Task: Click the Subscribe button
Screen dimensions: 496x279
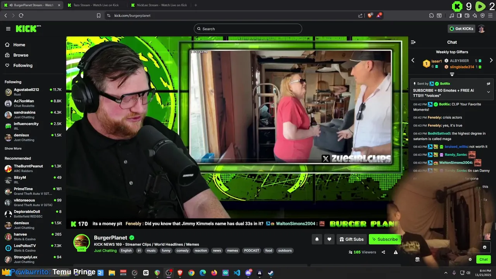Action: (x=385, y=239)
